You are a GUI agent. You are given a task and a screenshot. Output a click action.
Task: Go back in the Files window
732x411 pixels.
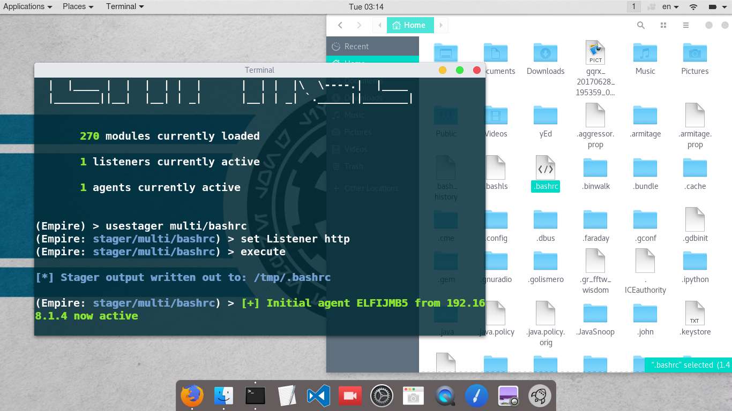pos(340,25)
